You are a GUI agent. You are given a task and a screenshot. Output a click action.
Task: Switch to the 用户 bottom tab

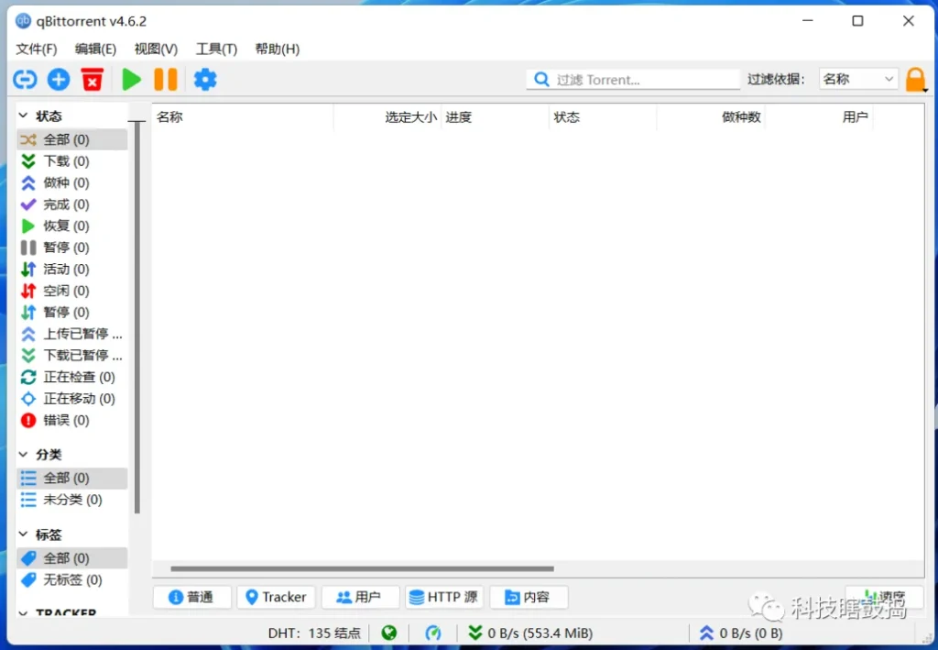click(x=360, y=597)
